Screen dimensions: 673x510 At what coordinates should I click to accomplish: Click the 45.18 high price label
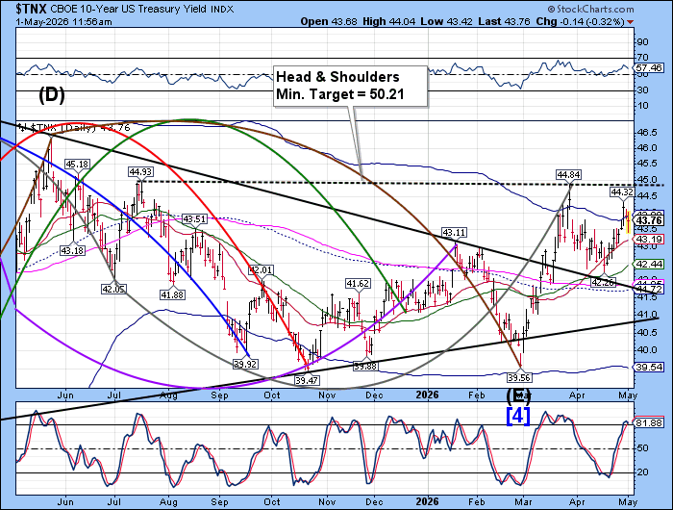pos(77,165)
